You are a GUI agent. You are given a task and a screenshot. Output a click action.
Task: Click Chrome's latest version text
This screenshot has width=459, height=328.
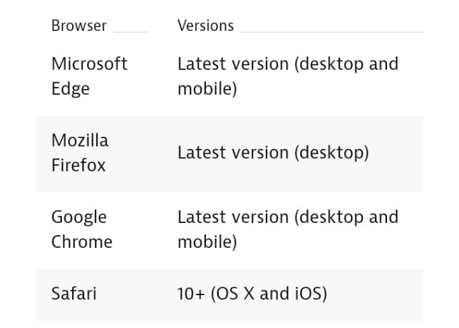(x=288, y=229)
